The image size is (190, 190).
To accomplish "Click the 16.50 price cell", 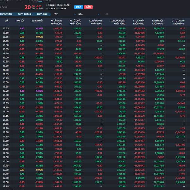I will 6,182.
